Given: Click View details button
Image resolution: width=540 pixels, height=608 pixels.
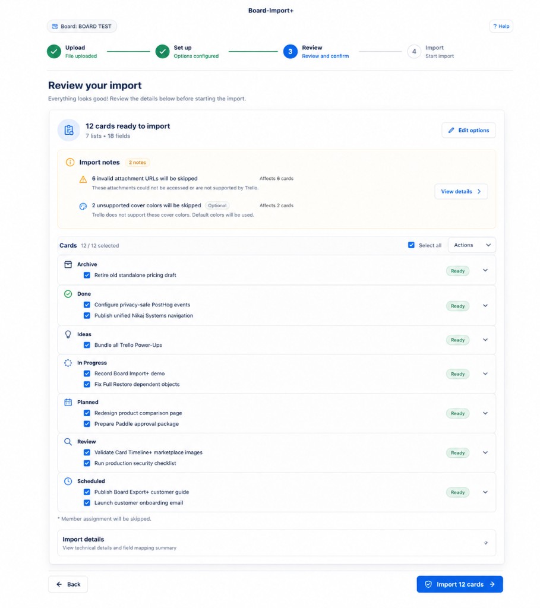Looking at the screenshot, I should 461,192.
